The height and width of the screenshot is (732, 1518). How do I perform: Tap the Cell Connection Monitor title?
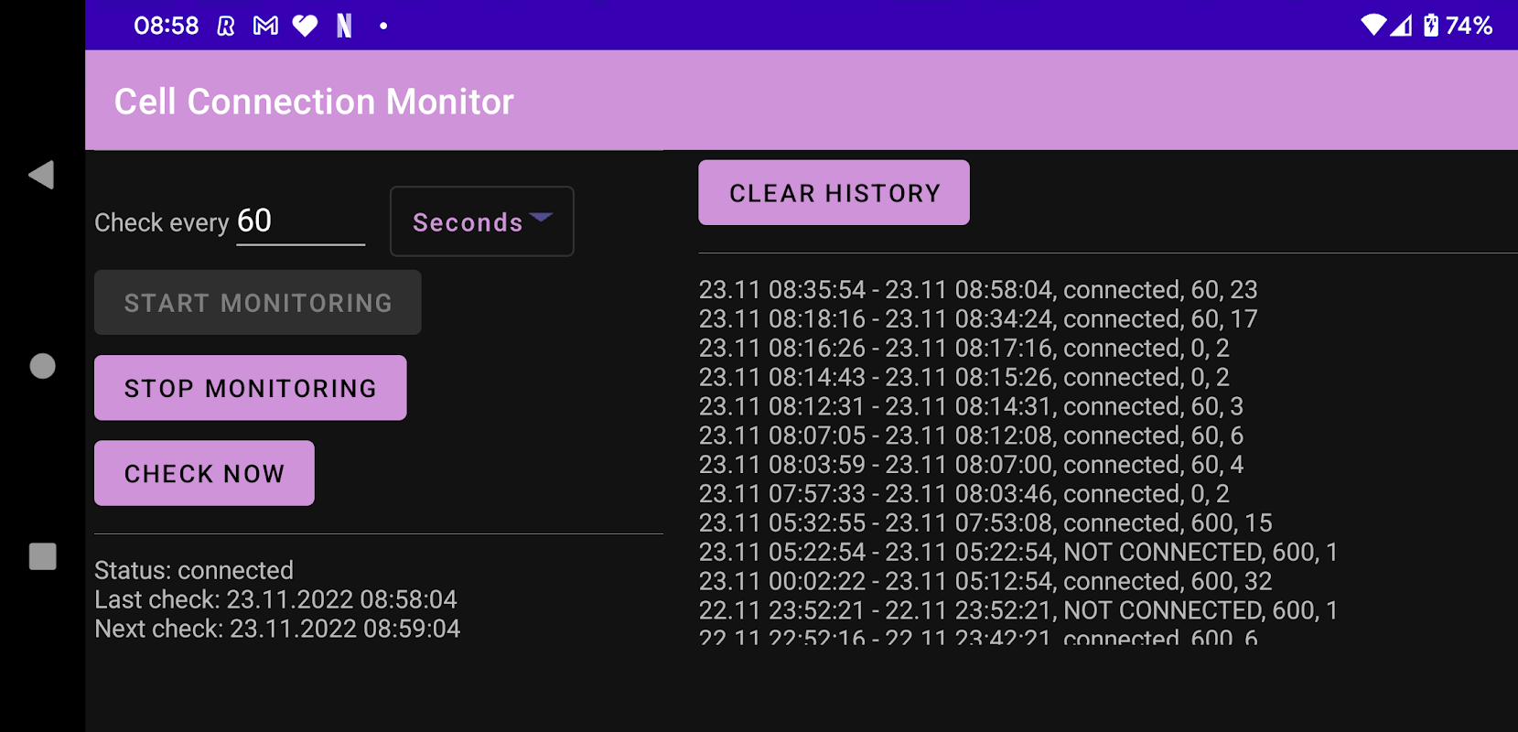pyautogui.click(x=314, y=102)
